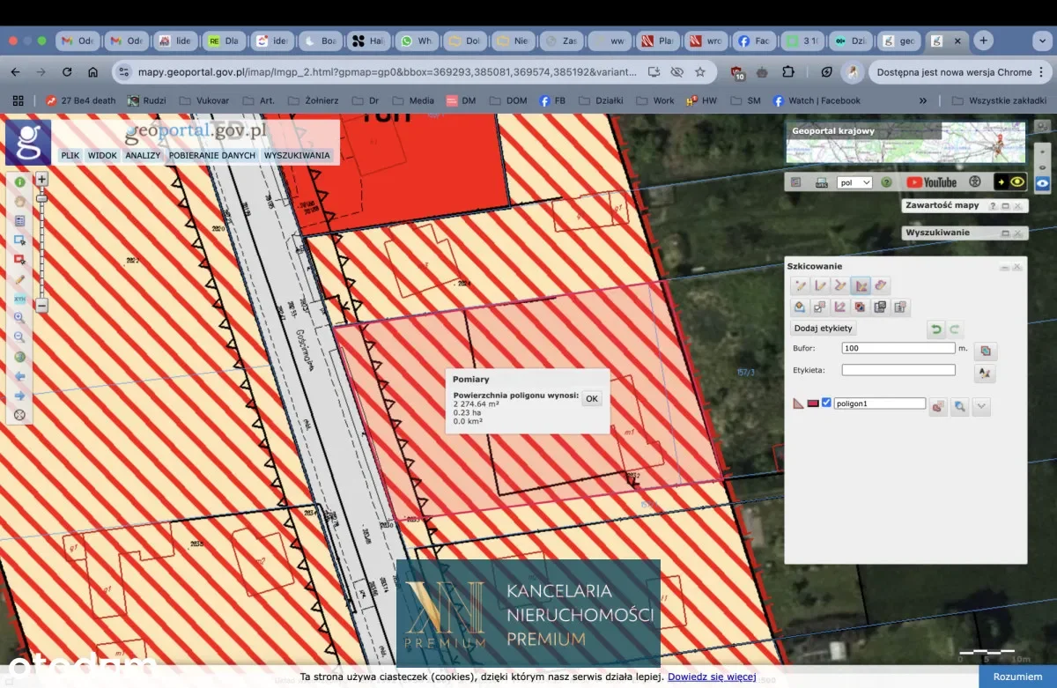Image resolution: width=1057 pixels, height=688 pixels.
Task: Select the eraser tool in Szkicowanie panel
Action: point(882,285)
